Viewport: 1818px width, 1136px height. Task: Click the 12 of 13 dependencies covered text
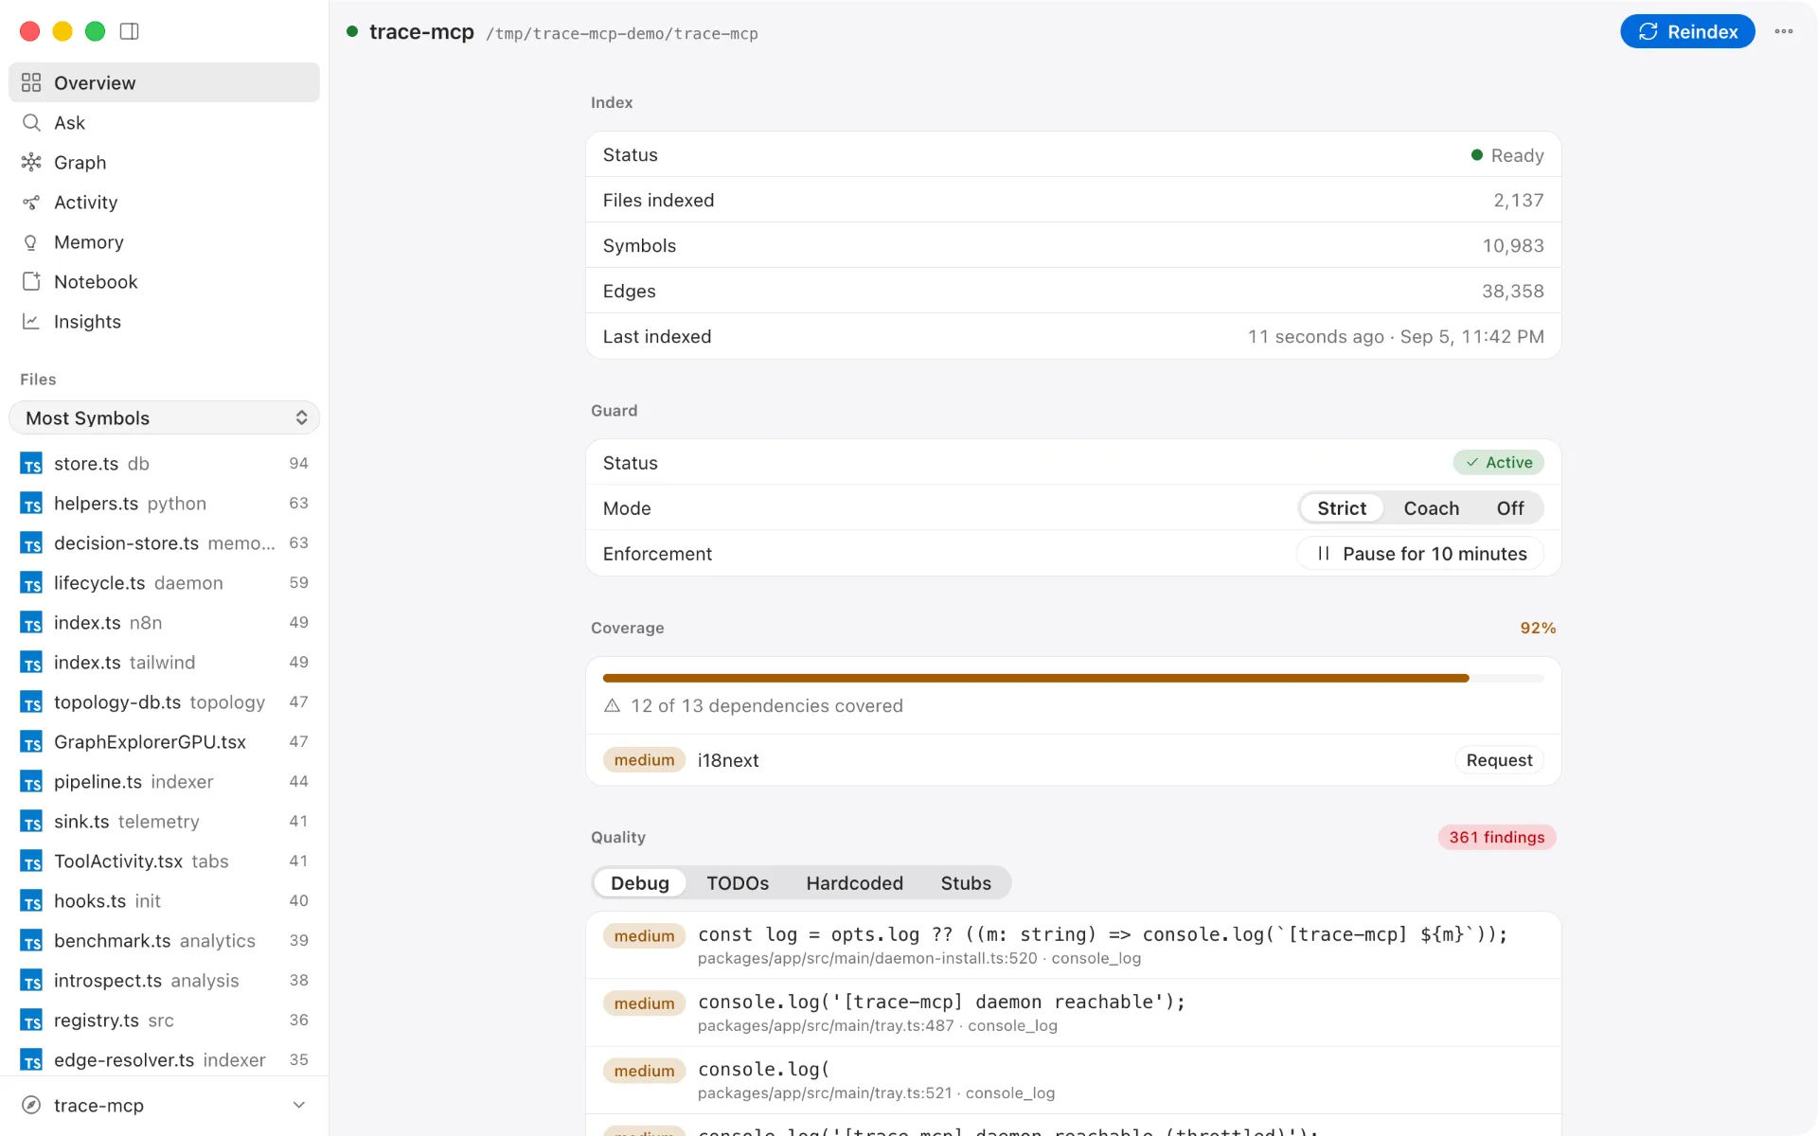pos(767,705)
